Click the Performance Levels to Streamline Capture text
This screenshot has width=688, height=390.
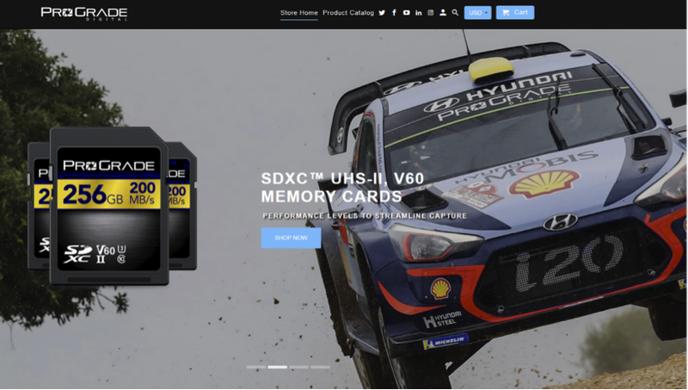click(x=365, y=215)
